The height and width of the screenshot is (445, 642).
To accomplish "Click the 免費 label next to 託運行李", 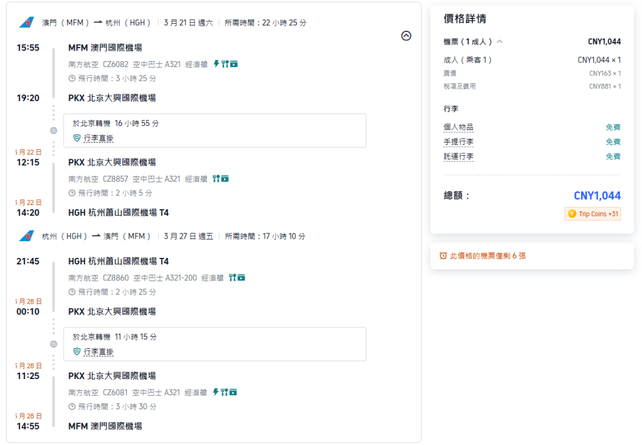I will click(x=613, y=156).
